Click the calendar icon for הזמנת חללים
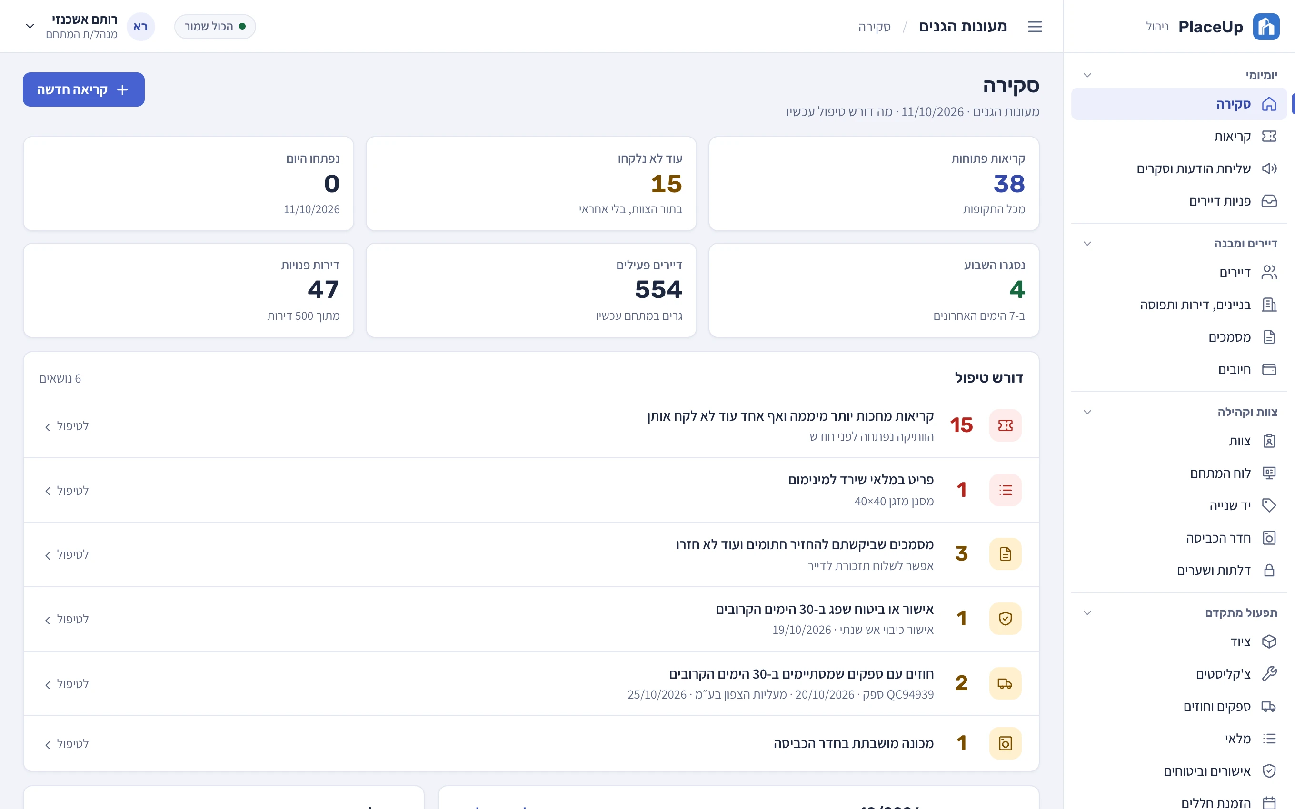Screen dimensions: 1295x809 tap(1269, 803)
